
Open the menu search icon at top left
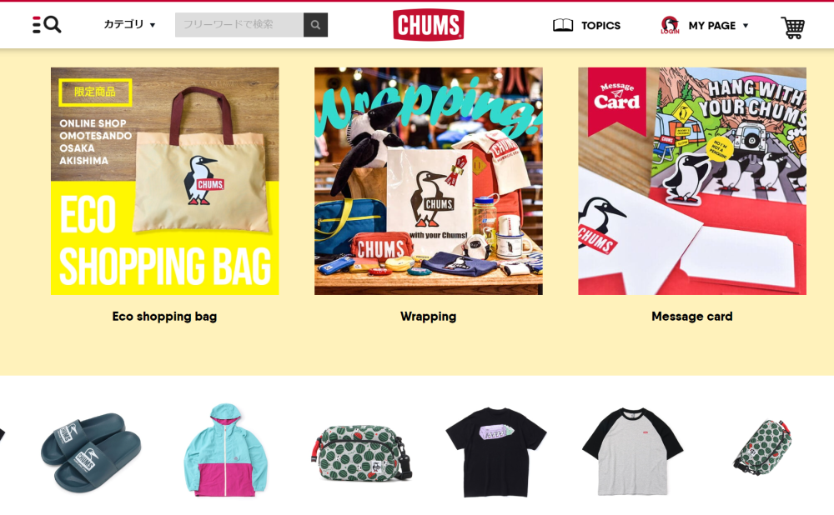pos(47,25)
